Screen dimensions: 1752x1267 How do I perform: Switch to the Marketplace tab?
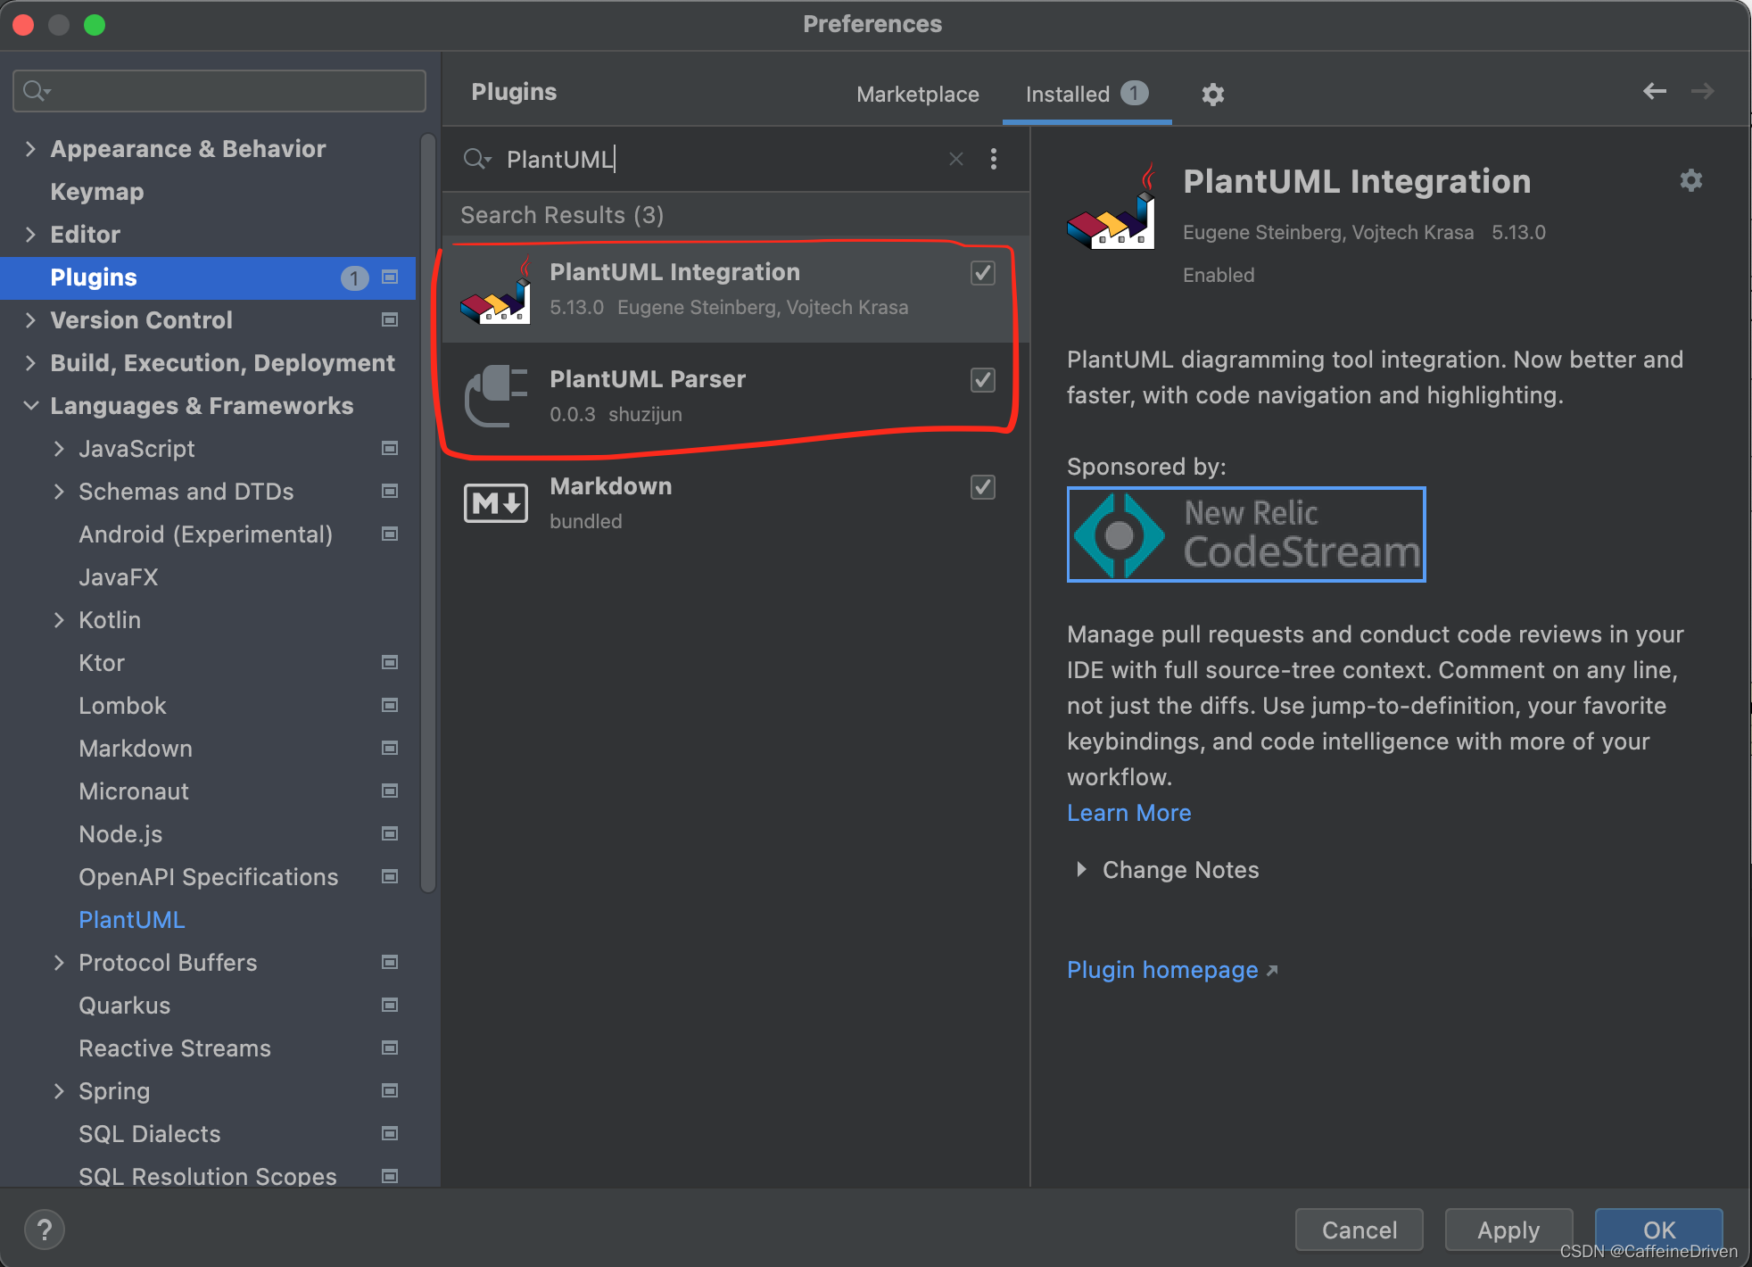click(x=918, y=94)
